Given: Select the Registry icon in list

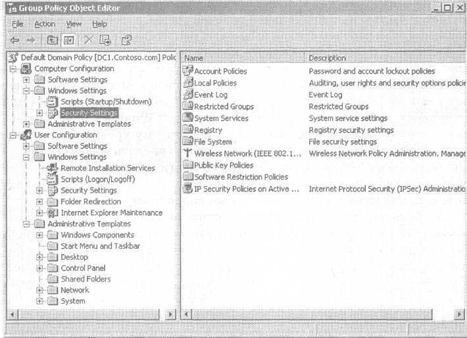Looking at the screenshot, I should pyautogui.click(x=188, y=130).
